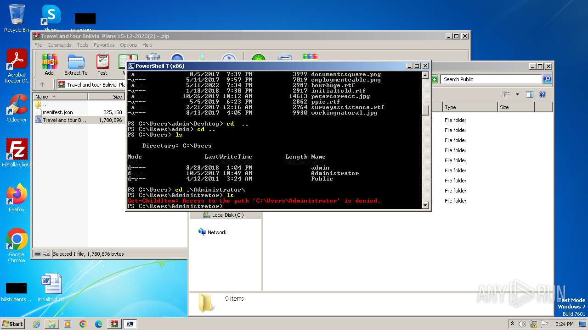588x330 pixels.
Task: Open the CCleaner desktop shortcut
Action: pyautogui.click(x=17, y=108)
